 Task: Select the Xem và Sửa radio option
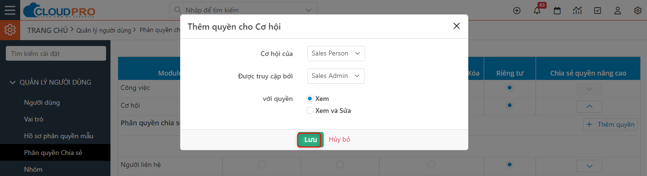310,110
